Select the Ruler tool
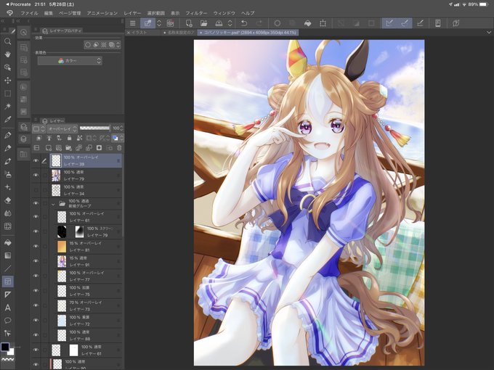 pyautogui.click(x=7, y=295)
